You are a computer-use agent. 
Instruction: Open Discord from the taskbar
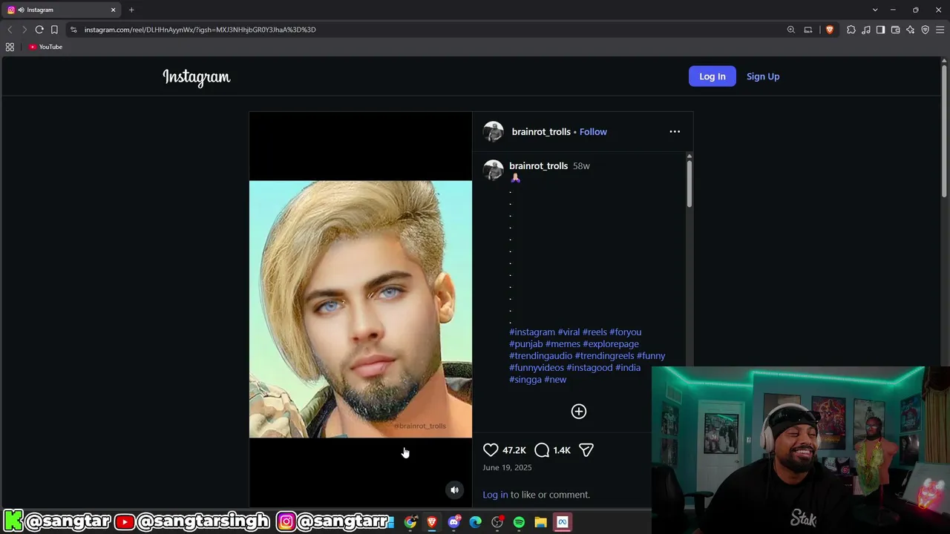[454, 522]
